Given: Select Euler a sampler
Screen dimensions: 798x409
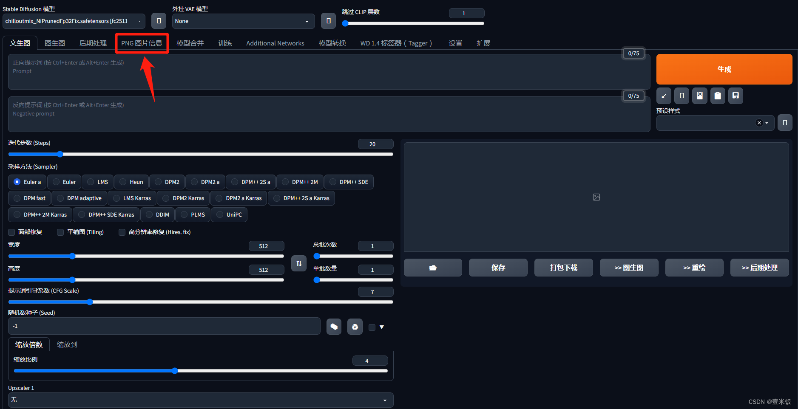Looking at the screenshot, I should tap(27, 182).
